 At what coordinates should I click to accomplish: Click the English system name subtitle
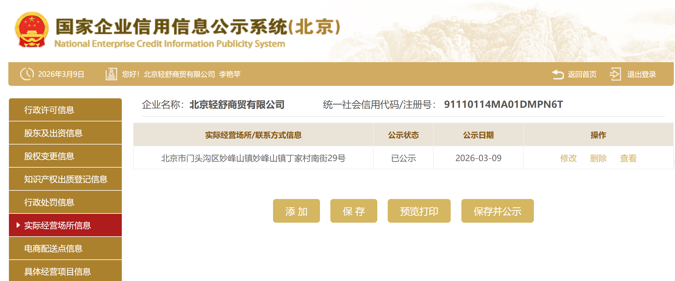click(170, 44)
